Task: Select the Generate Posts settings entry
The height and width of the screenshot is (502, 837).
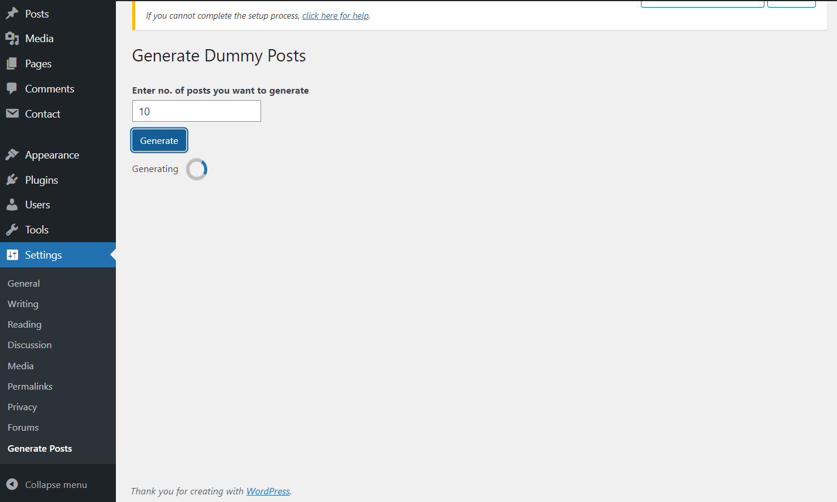Action: (40, 448)
